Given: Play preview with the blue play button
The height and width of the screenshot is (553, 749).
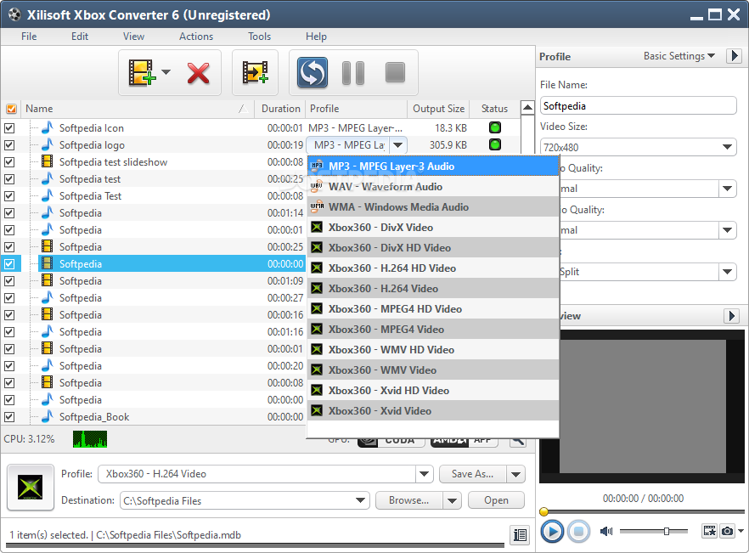Looking at the screenshot, I should (552, 531).
